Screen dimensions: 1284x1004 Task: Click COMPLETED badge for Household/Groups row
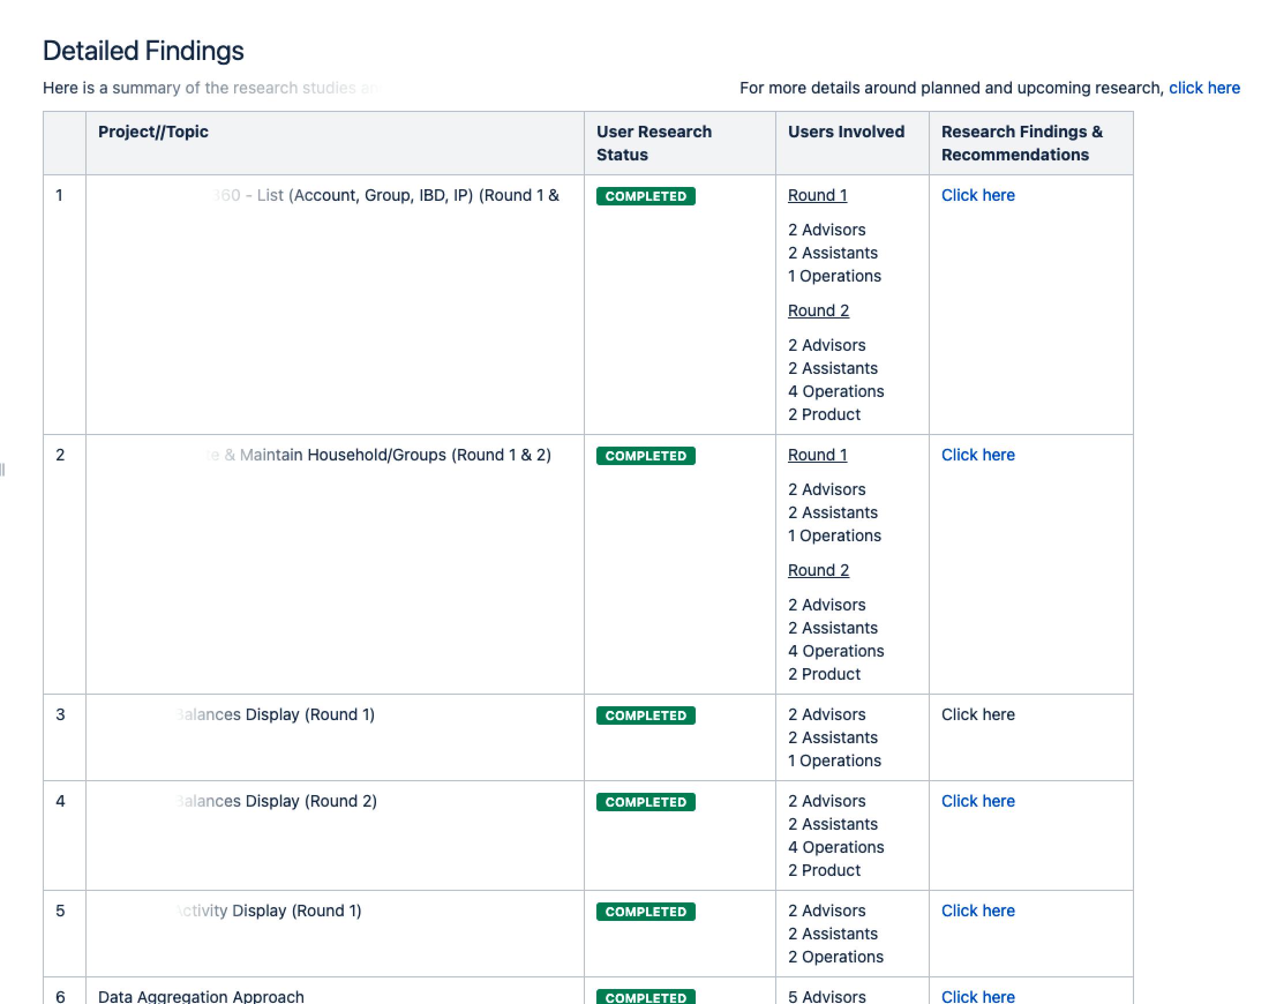[645, 456]
